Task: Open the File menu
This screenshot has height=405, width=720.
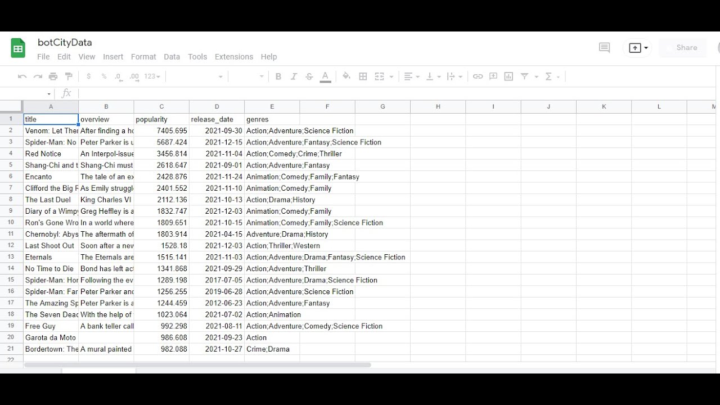Action: pos(43,57)
